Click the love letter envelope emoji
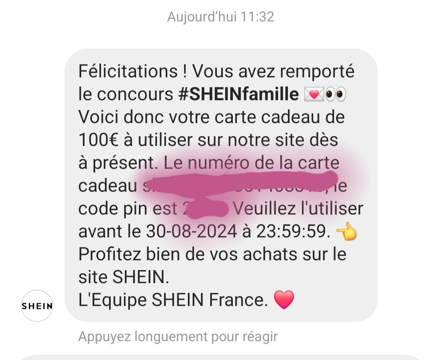This screenshot has height=360, width=441. (314, 95)
